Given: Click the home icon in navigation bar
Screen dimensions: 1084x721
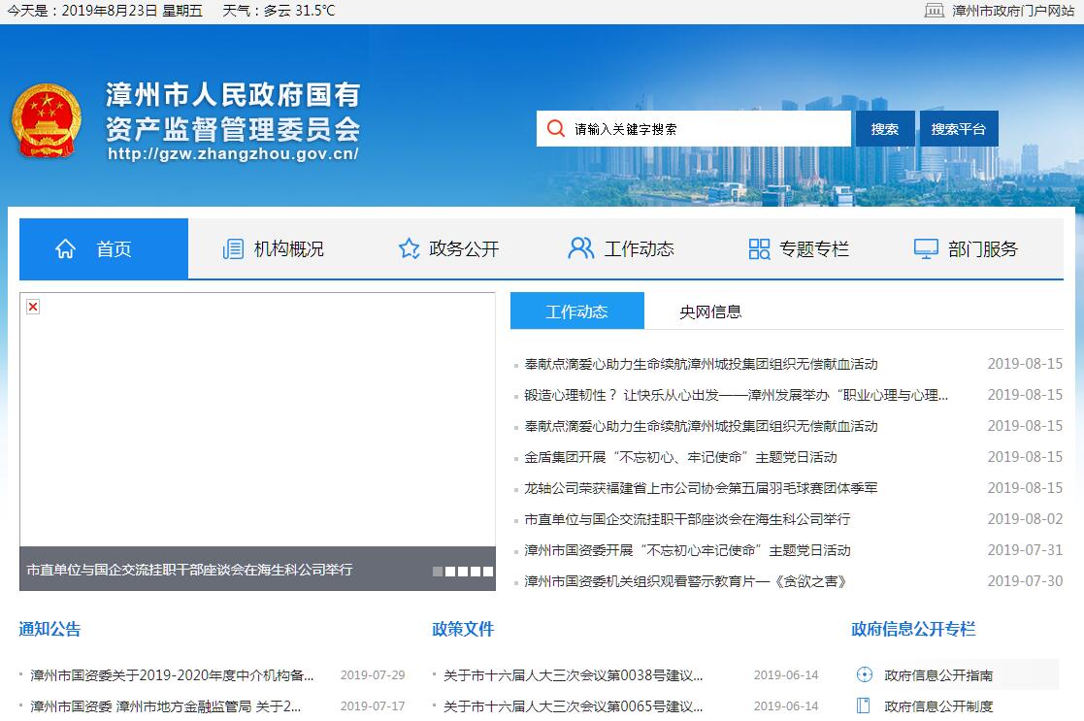Looking at the screenshot, I should [66, 249].
